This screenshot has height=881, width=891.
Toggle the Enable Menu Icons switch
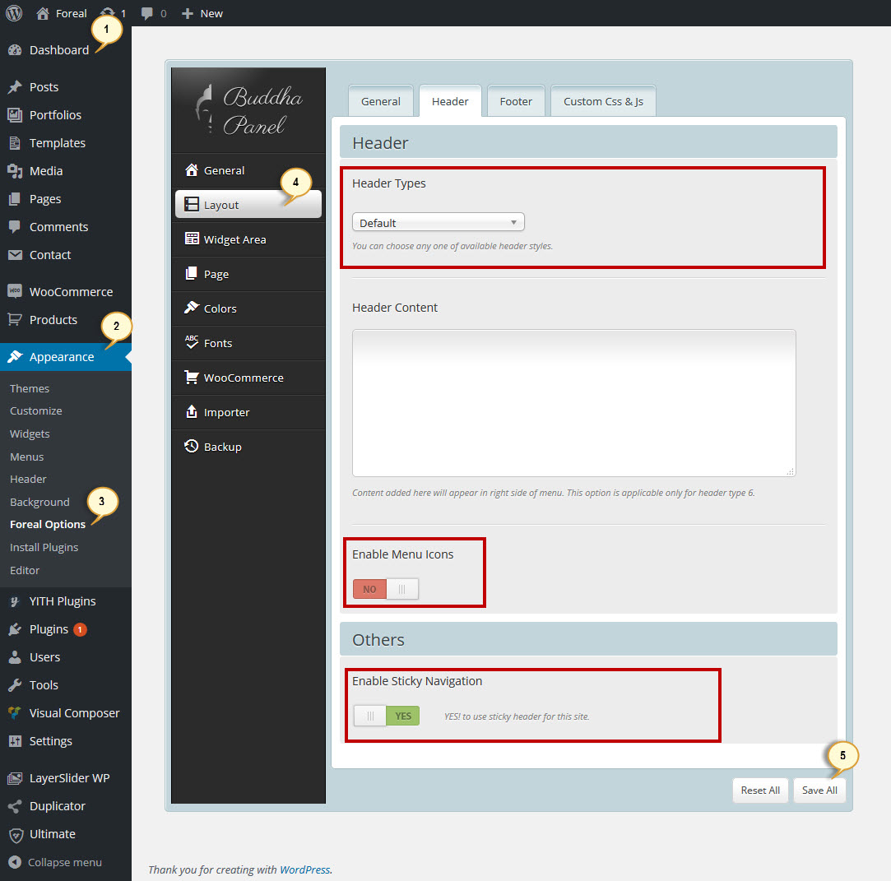[386, 589]
